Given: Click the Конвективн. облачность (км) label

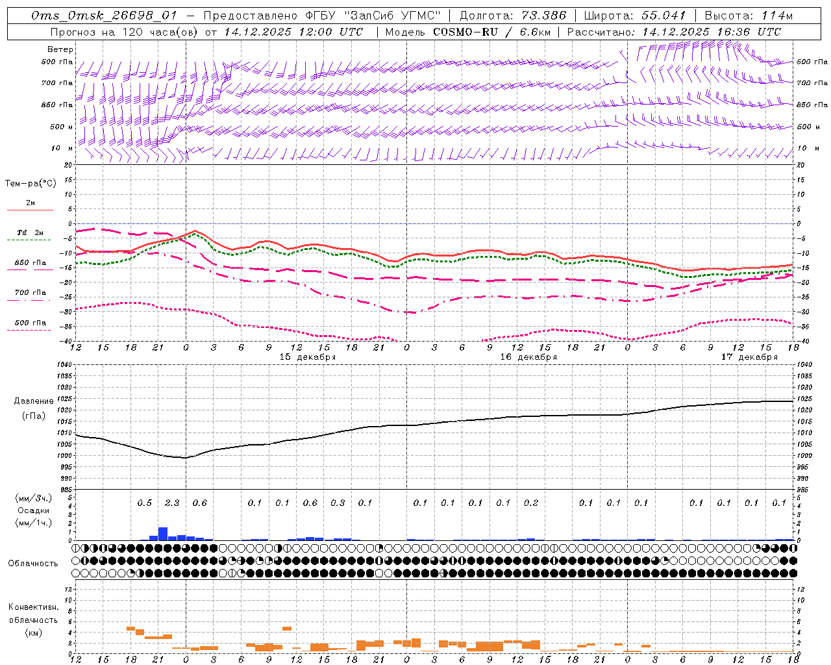Looking at the screenshot, I should [33, 620].
